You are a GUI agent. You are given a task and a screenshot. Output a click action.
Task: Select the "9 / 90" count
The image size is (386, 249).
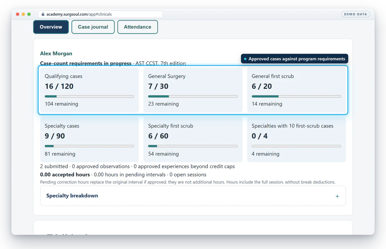[55, 136]
